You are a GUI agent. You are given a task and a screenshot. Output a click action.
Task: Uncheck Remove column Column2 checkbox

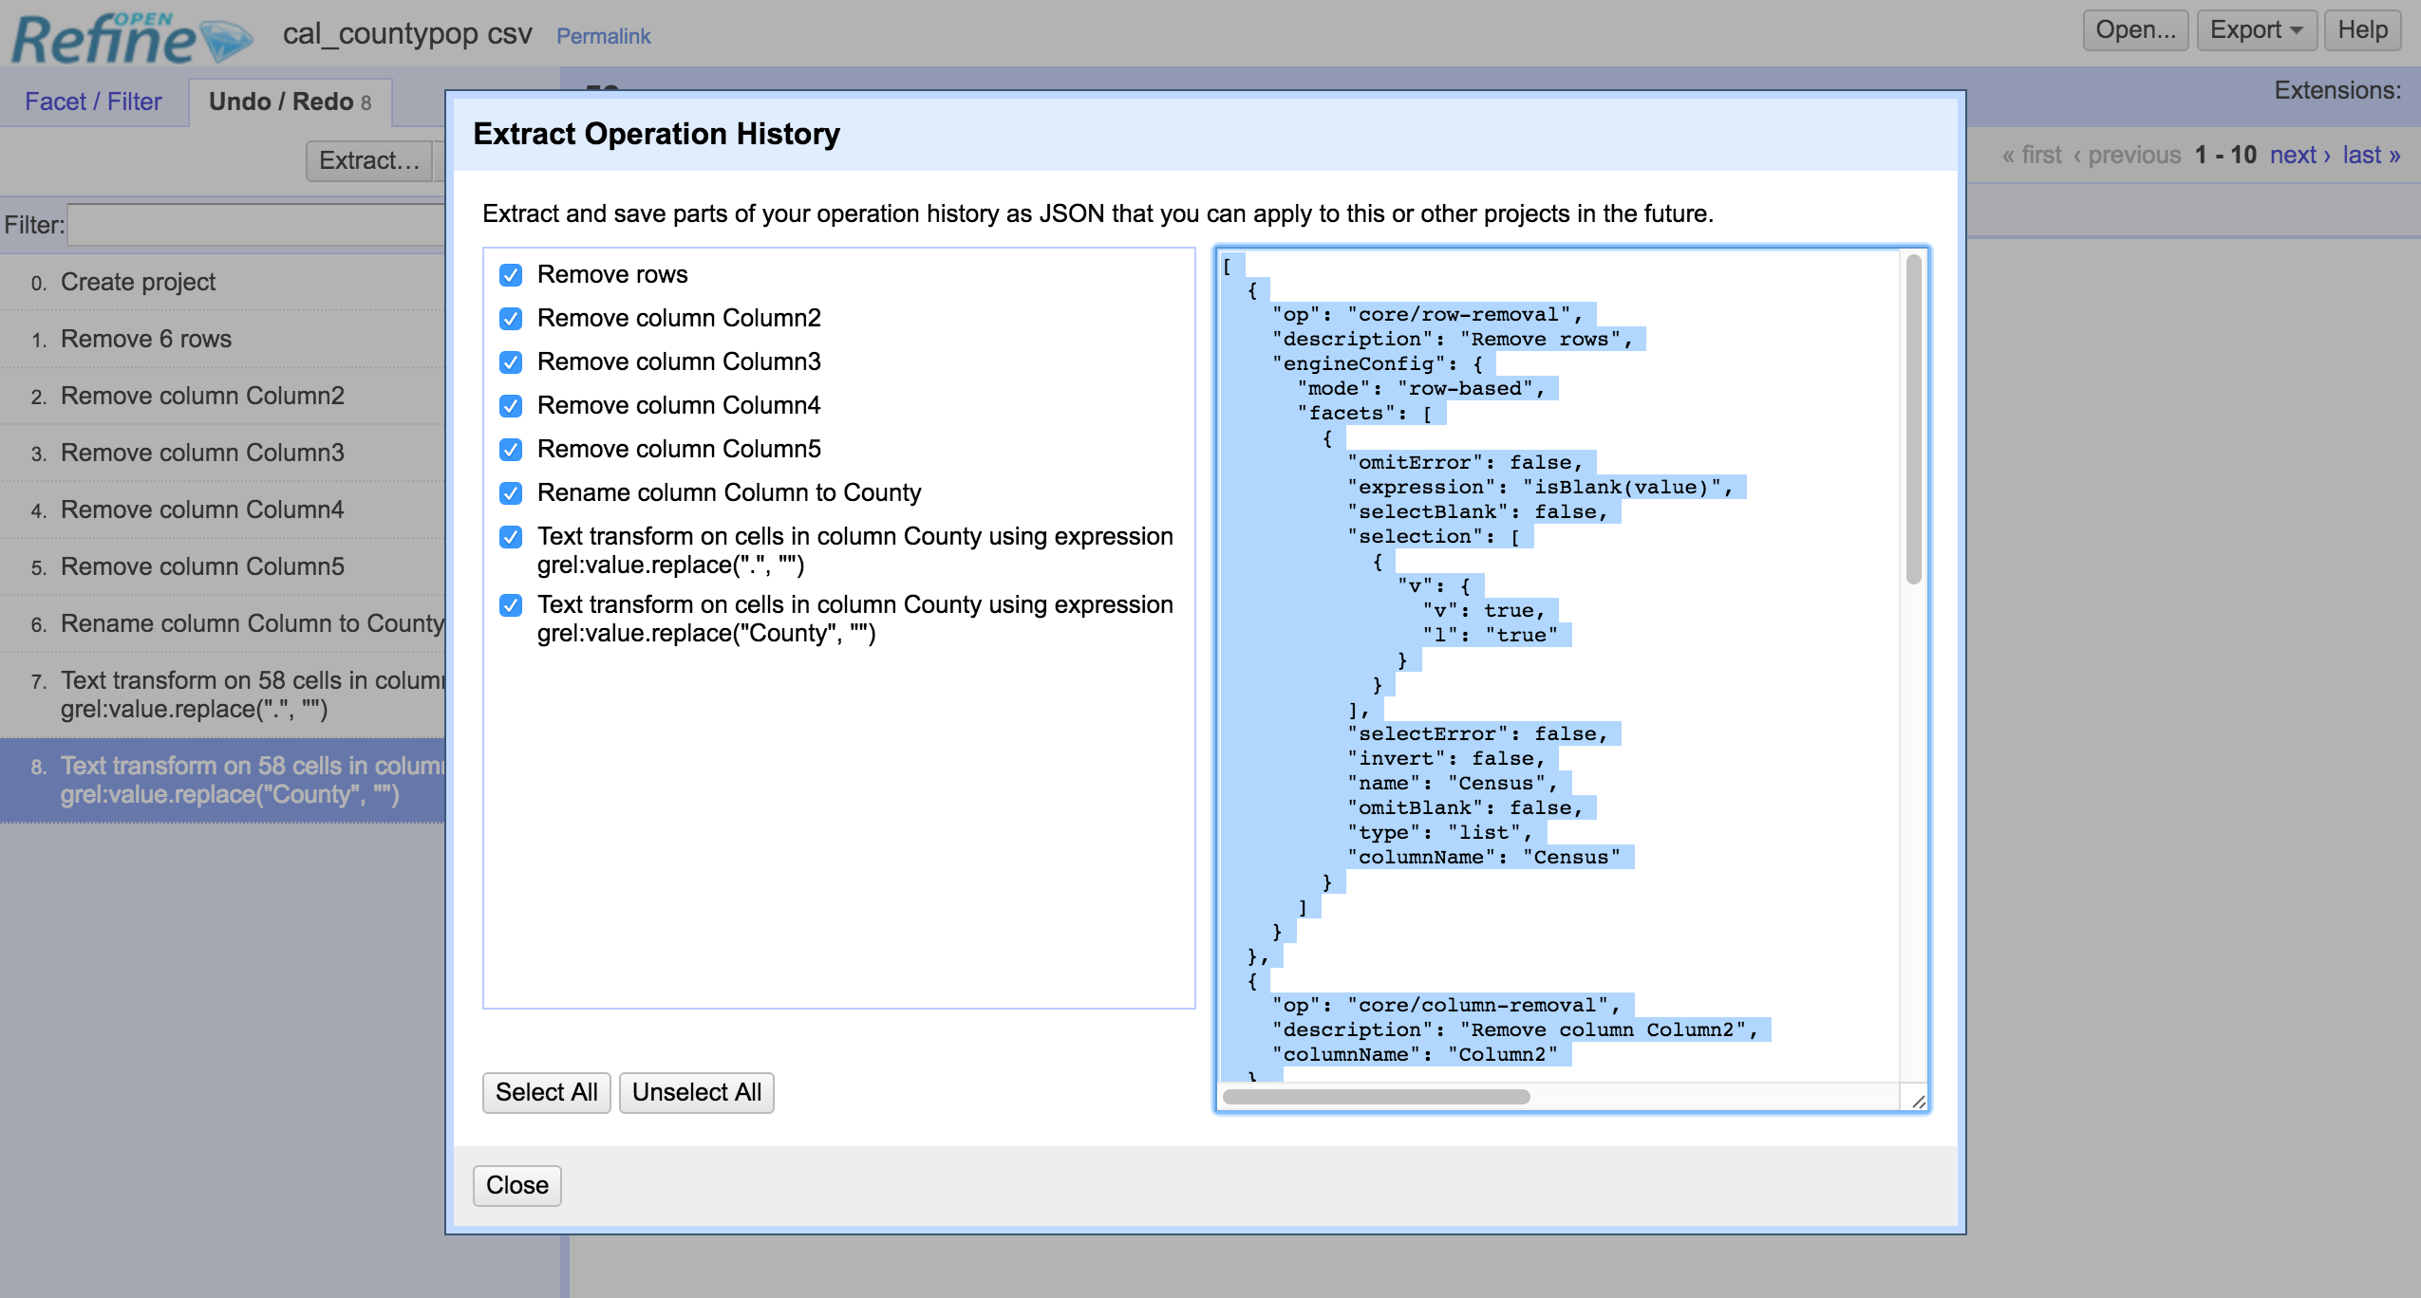click(x=511, y=319)
